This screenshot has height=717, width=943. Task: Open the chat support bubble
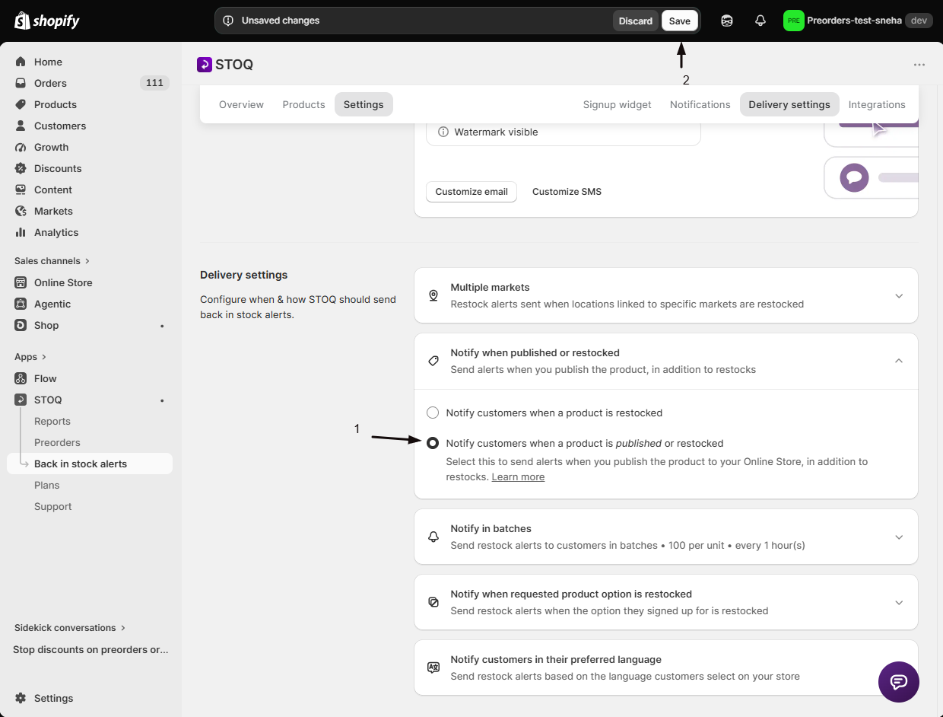click(x=899, y=681)
